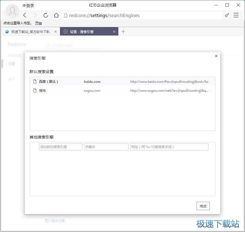This screenshot has width=245, height=232.
Task: Click 开始 to import bookmarks
Action: click(x=39, y=23)
